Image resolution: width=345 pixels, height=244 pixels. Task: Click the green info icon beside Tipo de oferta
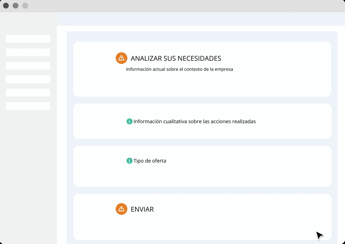(x=129, y=161)
